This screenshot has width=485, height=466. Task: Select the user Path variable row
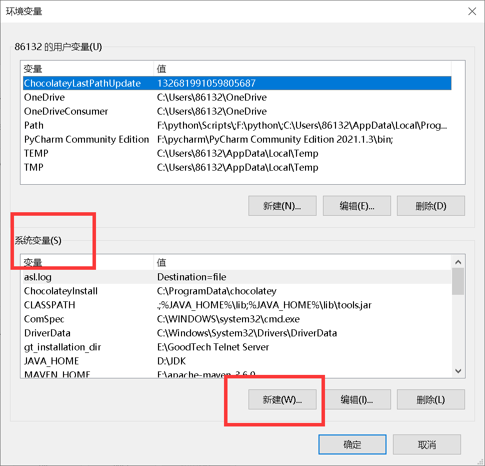(x=237, y=125)
